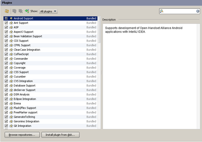
Task: Click the Bundled label in Coverage row
Action: (x=91, y=68)
